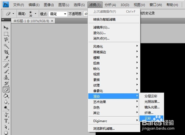Image resolution: width=185 pixels, height=135 pixels.
Task: Expand the 锐化 submenu
Action: click(114, 69)
